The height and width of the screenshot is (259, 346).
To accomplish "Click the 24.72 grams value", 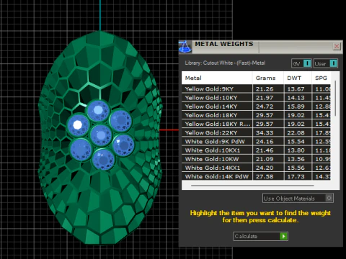I will [265, 106].
